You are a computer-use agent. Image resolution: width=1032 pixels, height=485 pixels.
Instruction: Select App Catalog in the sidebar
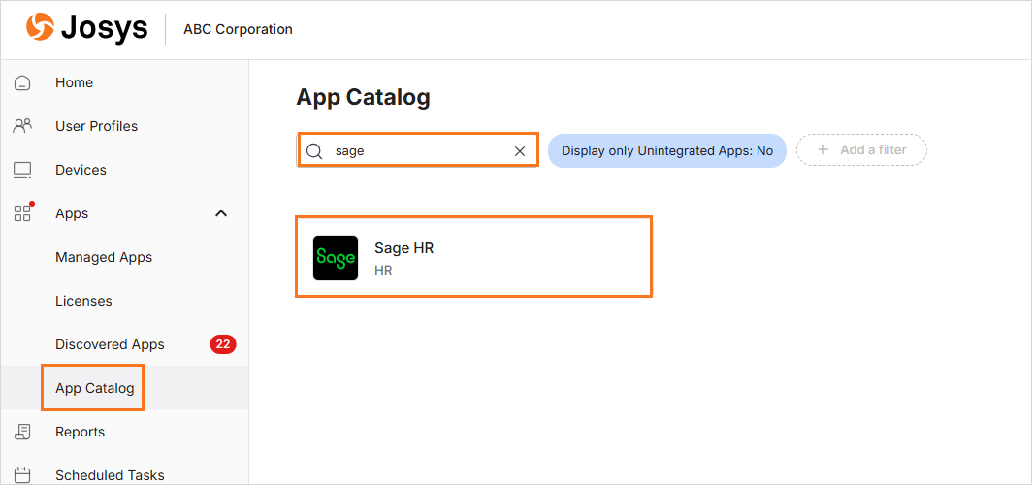95,388
